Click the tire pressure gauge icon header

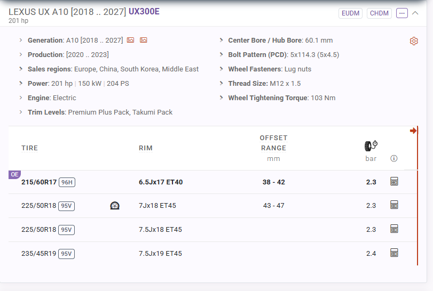click(371, 146)
